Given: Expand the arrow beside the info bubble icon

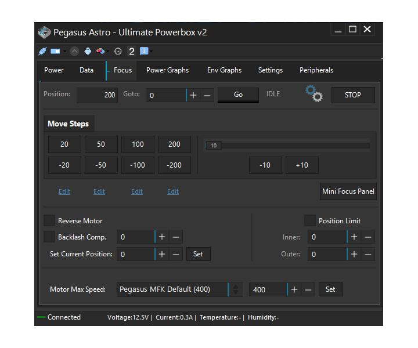Looking at the screenshot, I should [152, 51].
